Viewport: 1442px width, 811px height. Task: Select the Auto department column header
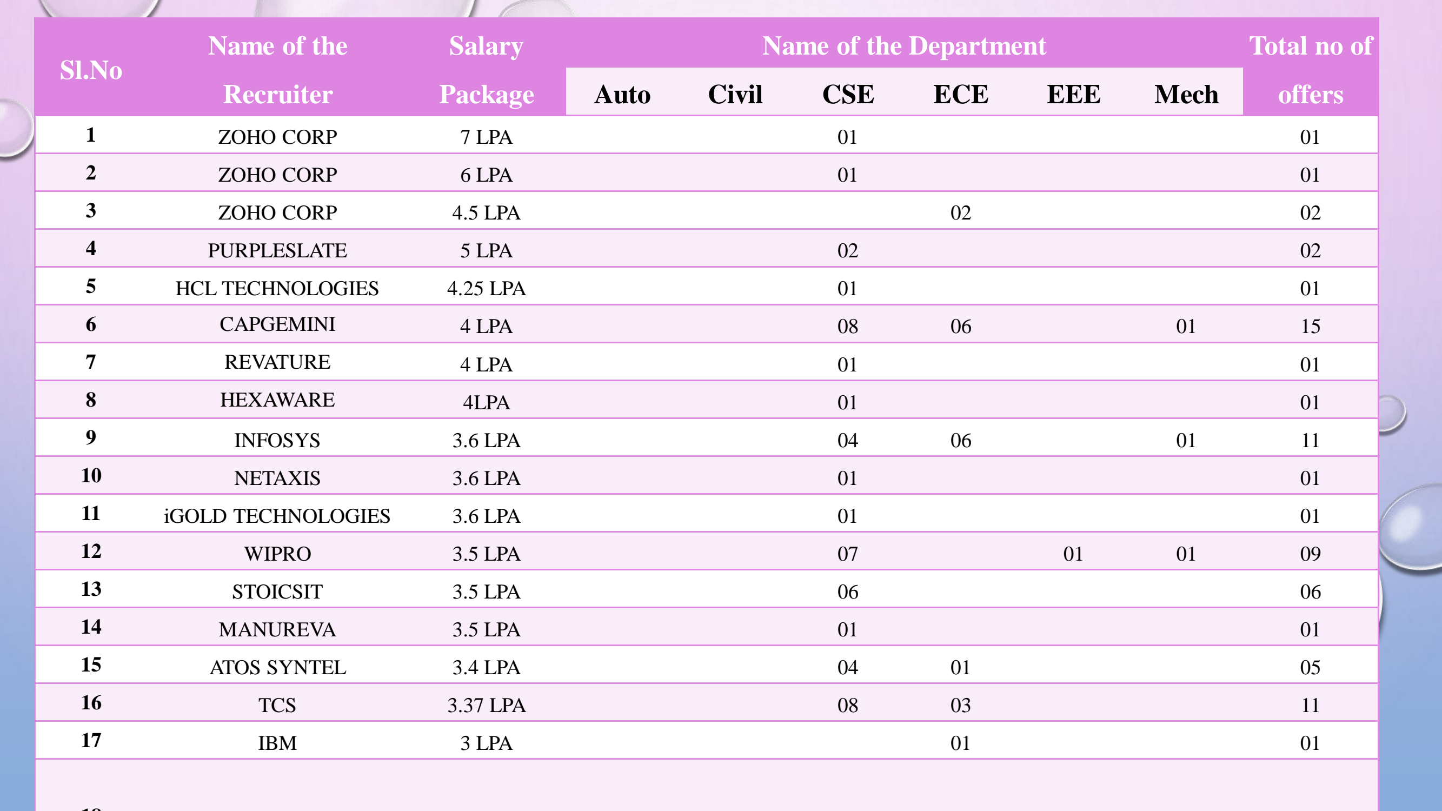[622, 94]
